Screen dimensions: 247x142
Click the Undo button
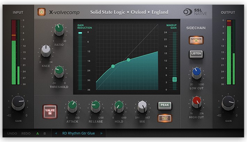coord(12,134)
